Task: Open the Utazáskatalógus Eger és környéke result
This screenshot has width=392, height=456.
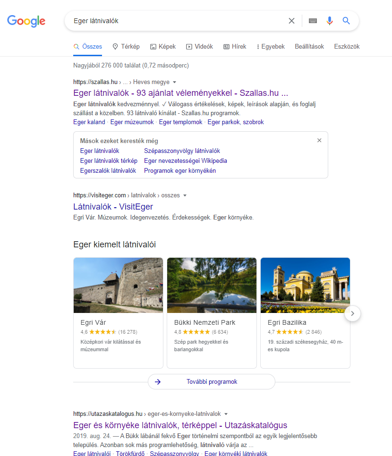Action: pos(180,425)
